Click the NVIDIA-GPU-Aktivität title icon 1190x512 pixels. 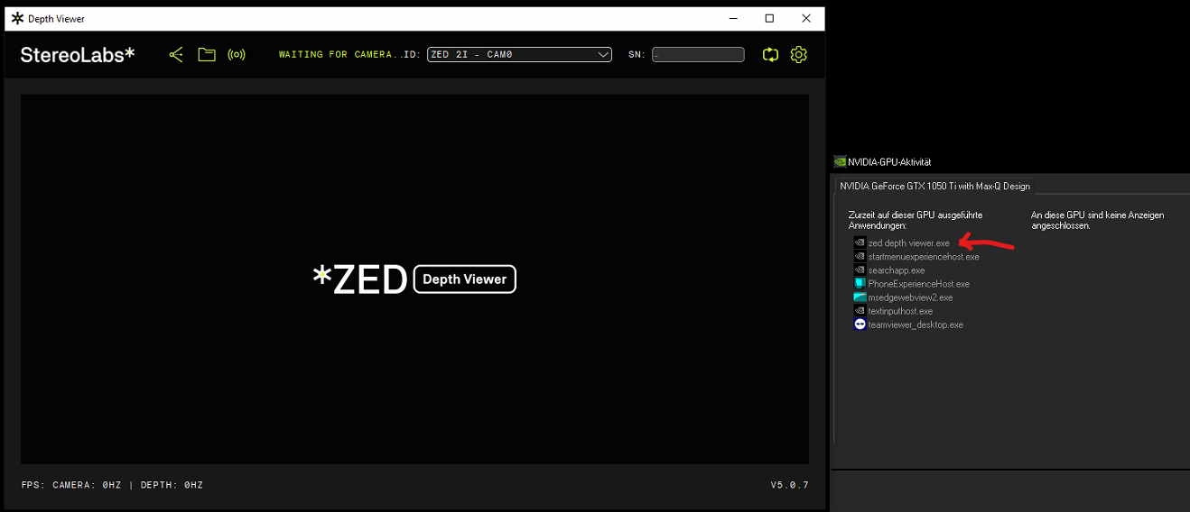click(840, 162)
